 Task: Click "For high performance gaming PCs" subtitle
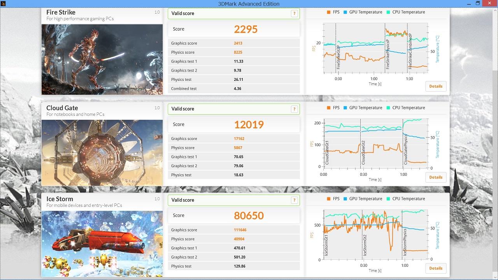tap(80, 19)
